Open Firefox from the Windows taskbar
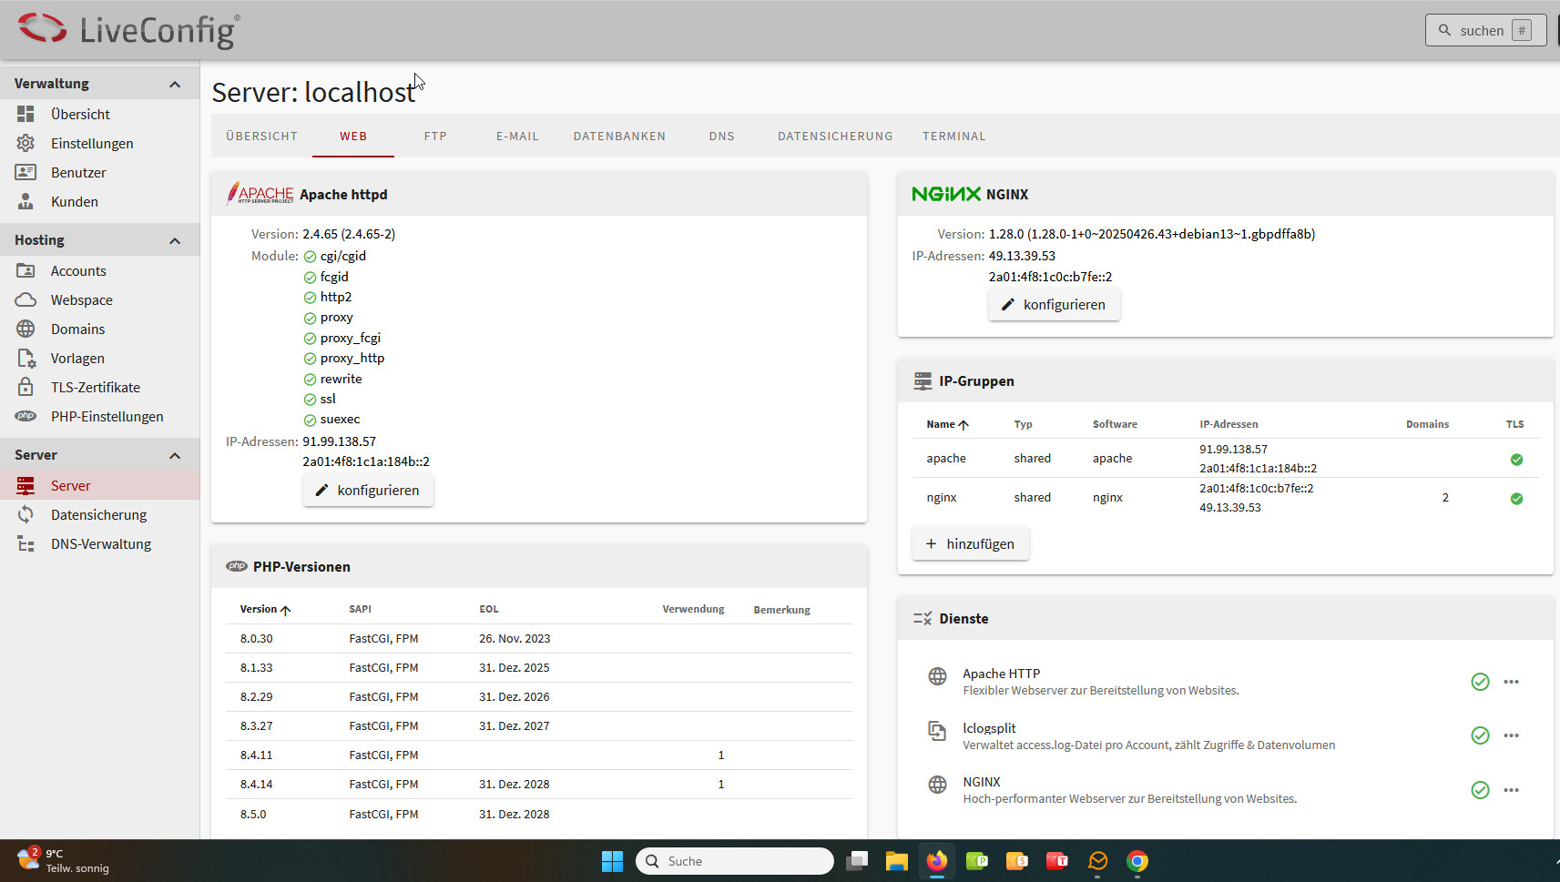1560x882 pixels. pyautogui.click(x=936, y=861)
